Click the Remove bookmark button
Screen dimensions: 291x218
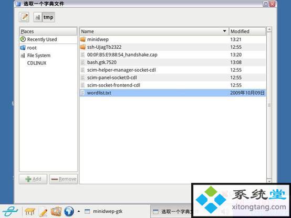coord(64,179)
